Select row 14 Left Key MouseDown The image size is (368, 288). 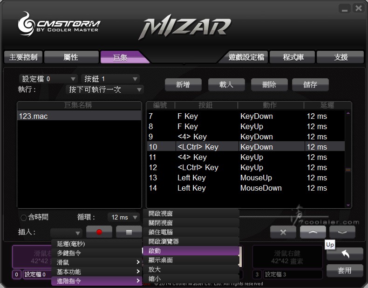(246, 188)
